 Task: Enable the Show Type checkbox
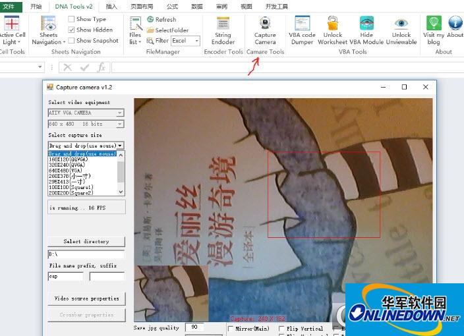point(72,20)
